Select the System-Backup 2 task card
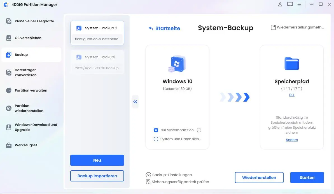Viewport: 334px width, 194px height. coord(97,33)
